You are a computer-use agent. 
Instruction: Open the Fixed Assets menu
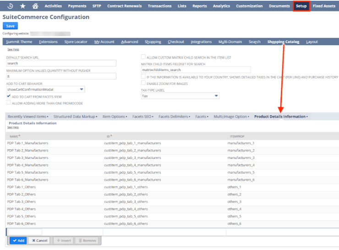tap(324, 6)
